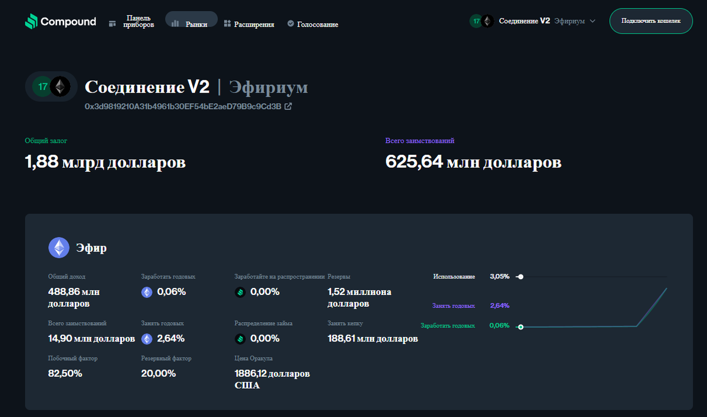Click the external link icon next to the contract address
The image size is (707, 417).
point(288,107)
